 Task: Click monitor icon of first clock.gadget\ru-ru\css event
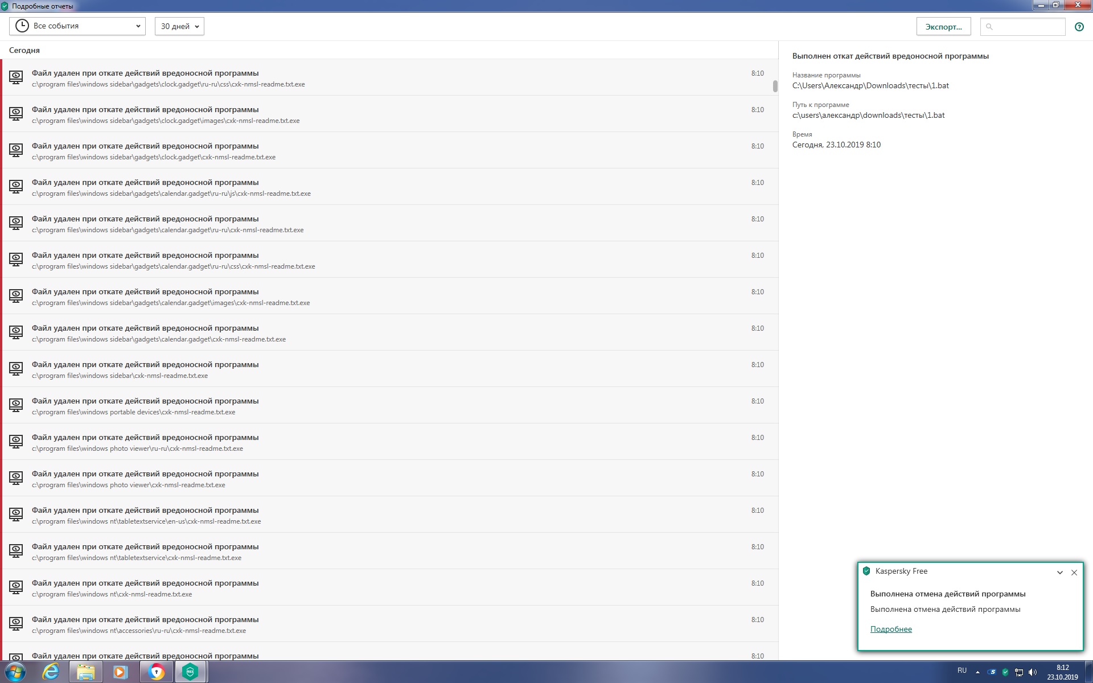pos(16,77)
